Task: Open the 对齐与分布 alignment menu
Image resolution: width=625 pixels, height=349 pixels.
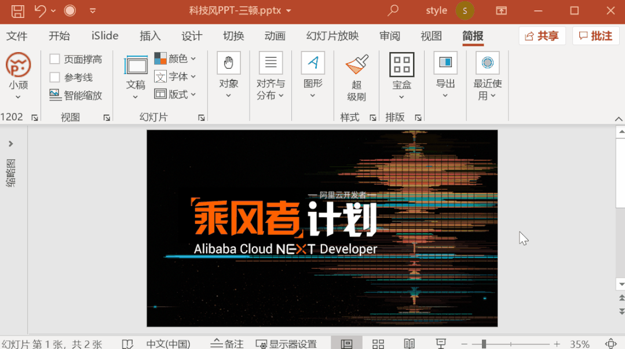Action: (271, 75)
